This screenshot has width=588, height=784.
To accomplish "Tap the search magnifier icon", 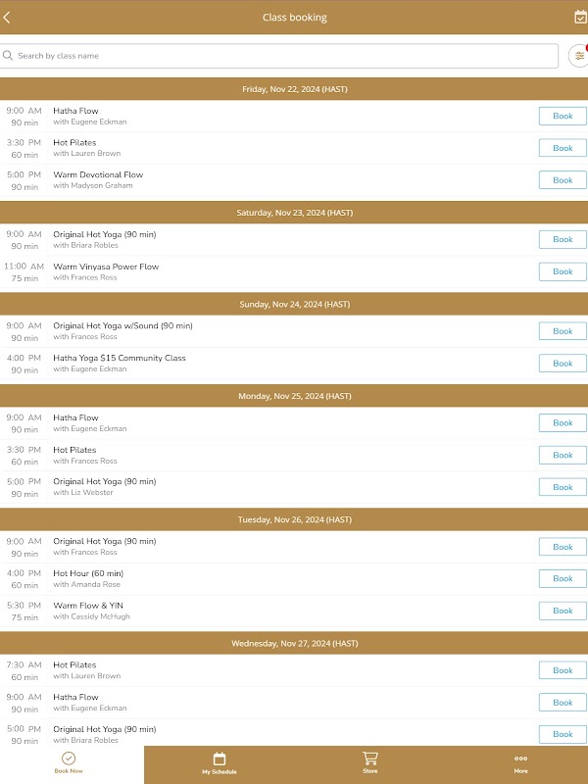I will click(9, 56).
